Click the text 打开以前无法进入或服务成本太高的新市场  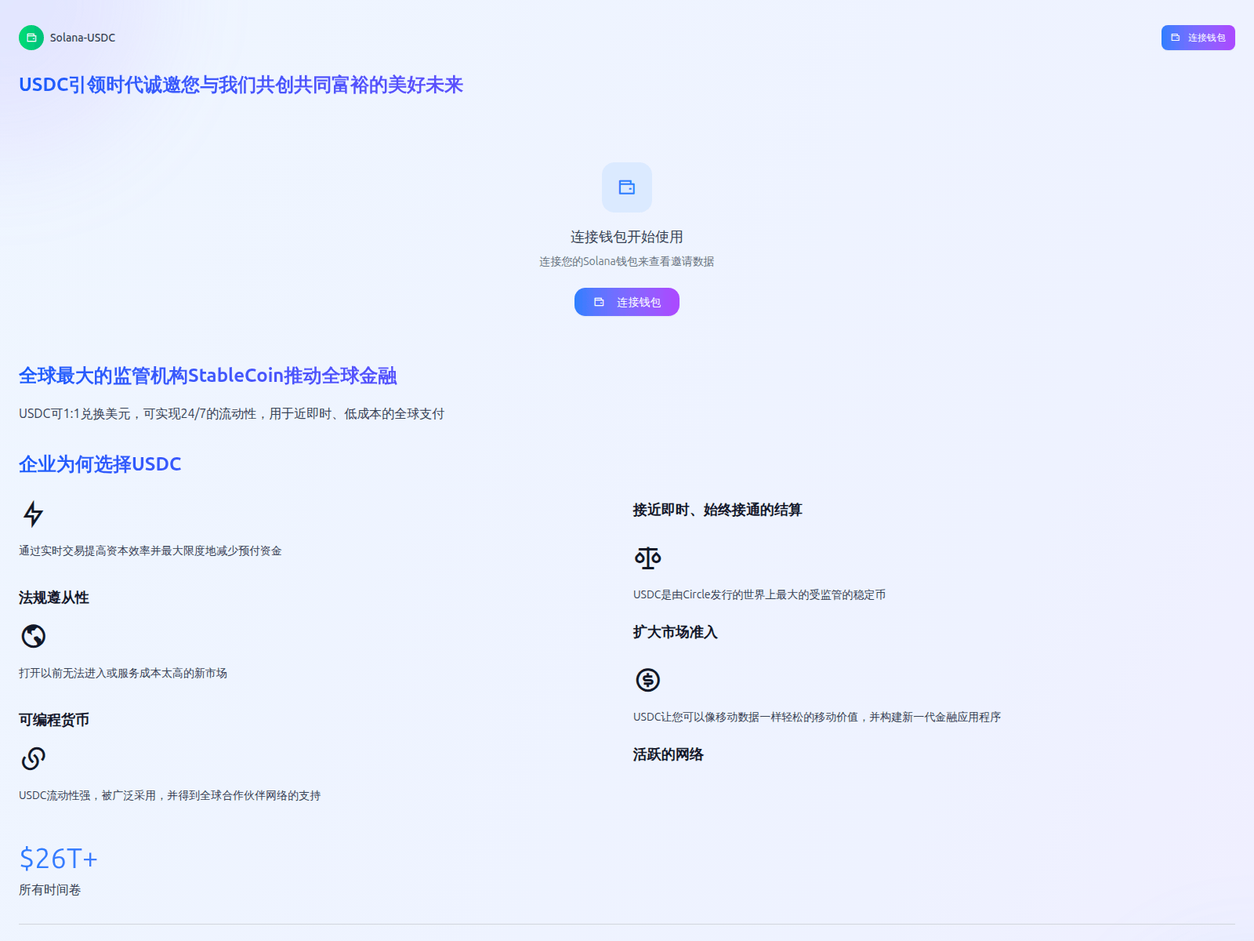click(x=123, y=673)
